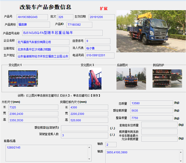This screenshot has width=186, height=163.
Task: Open the 后部图片 rear view thumbnail
Action: (127, 78)
